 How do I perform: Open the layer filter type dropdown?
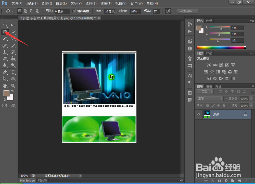[x=205, y=92]
